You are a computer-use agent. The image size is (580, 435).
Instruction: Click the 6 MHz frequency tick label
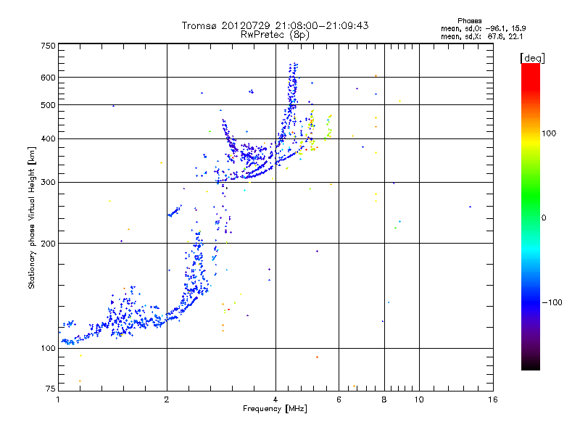[339, 399]
